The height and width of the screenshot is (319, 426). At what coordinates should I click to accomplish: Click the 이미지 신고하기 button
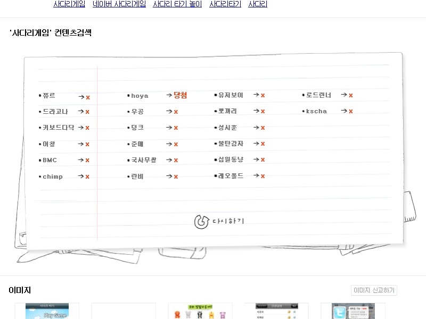374,290
